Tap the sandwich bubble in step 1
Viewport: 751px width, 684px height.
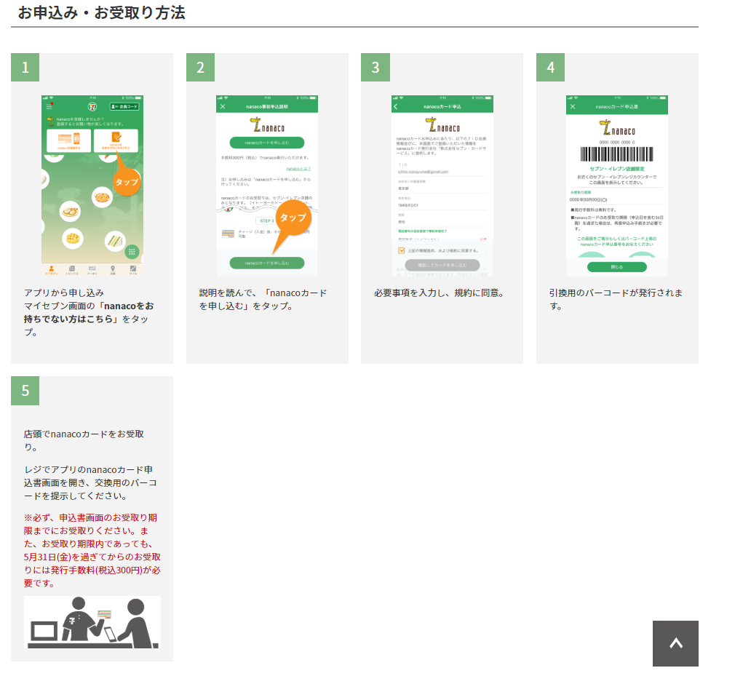(115, 240)
